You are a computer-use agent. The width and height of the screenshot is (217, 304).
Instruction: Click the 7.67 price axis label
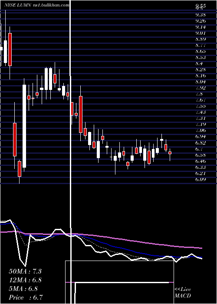[x=201, y=100]
